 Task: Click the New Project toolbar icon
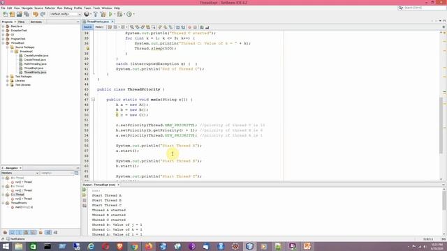(12, 14)
